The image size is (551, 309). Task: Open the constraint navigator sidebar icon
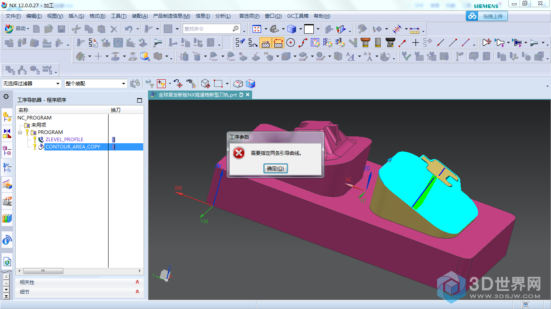point(7,134)
